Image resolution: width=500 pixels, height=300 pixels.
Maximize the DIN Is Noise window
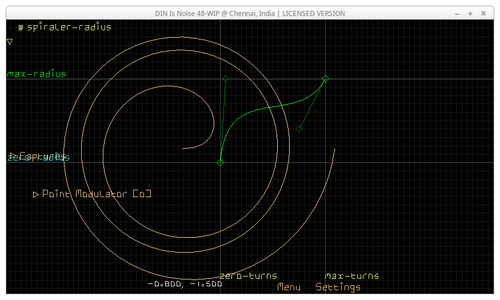tap(470, 13)
